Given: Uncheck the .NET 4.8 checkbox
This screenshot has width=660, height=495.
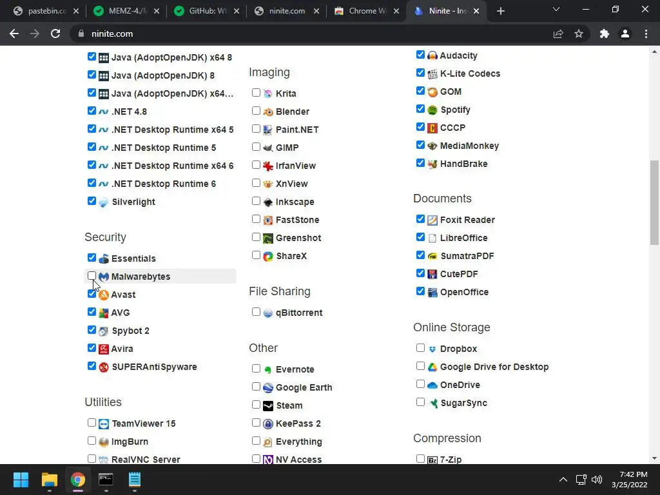Looking at the screenshot, I should 92,111.
